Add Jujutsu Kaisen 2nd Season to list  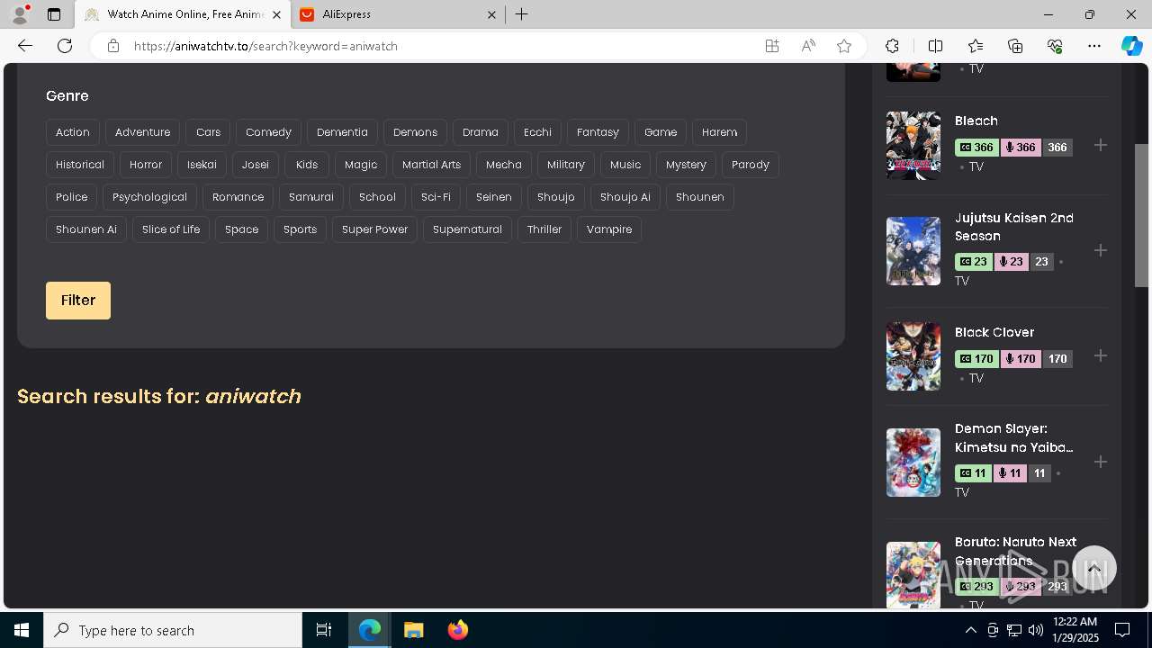[1101, 250]
